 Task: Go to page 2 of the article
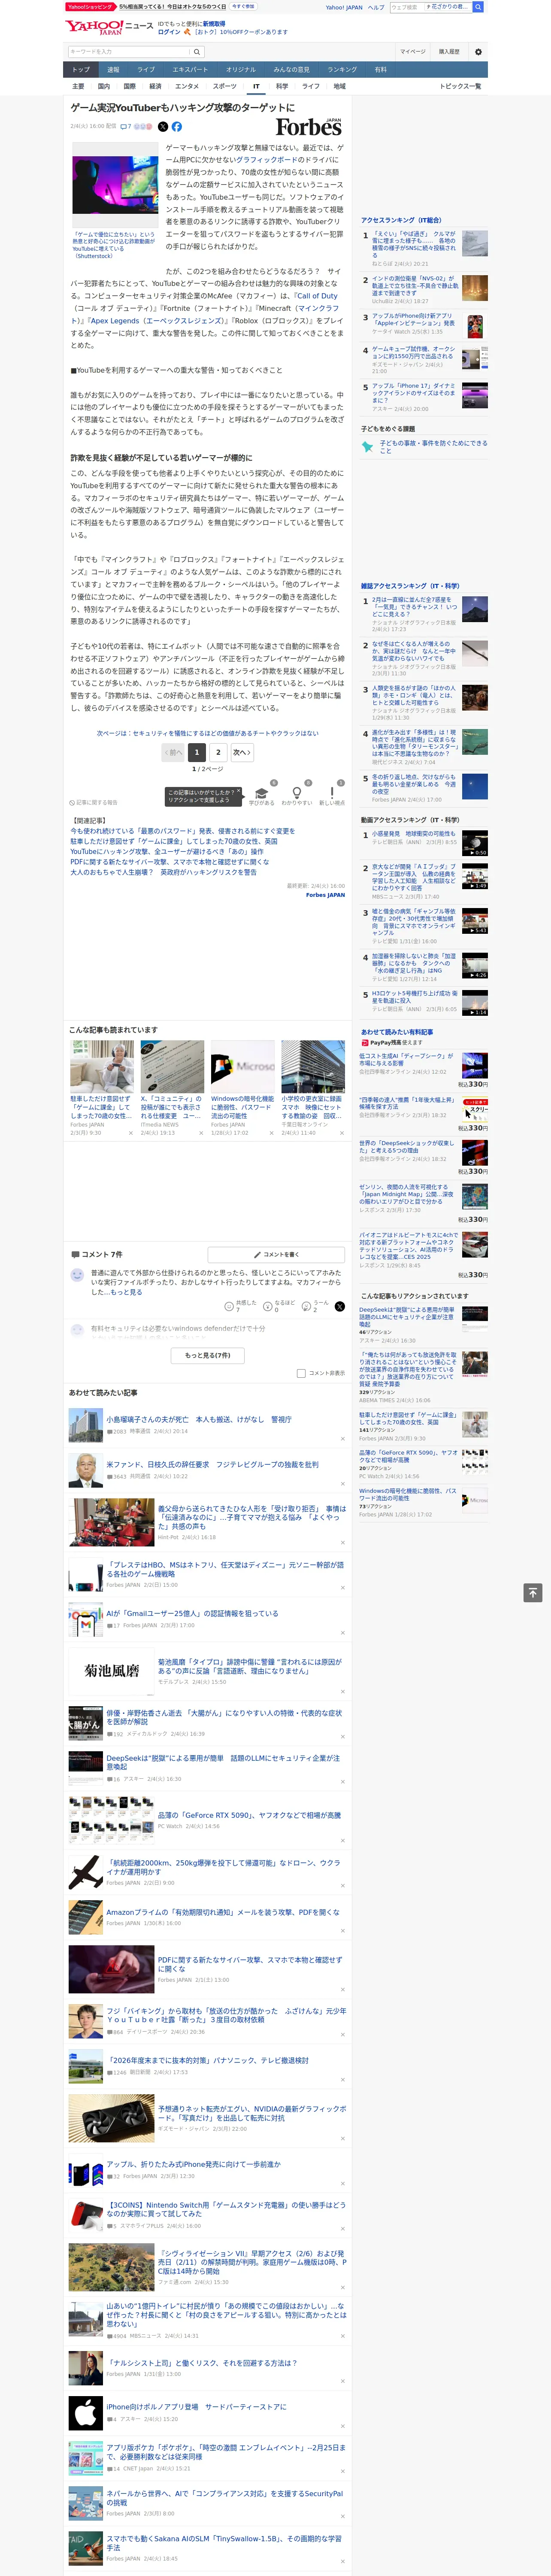[x=218, y=752]
